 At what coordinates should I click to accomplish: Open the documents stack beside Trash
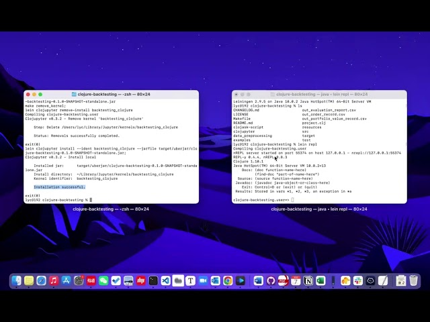coord(400,280)
